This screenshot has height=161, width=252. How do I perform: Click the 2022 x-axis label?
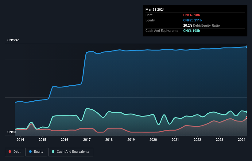(197, 140)
